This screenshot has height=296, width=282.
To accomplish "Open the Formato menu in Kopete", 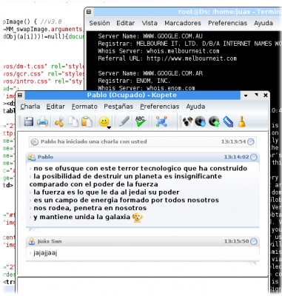I will coord(84,107).
